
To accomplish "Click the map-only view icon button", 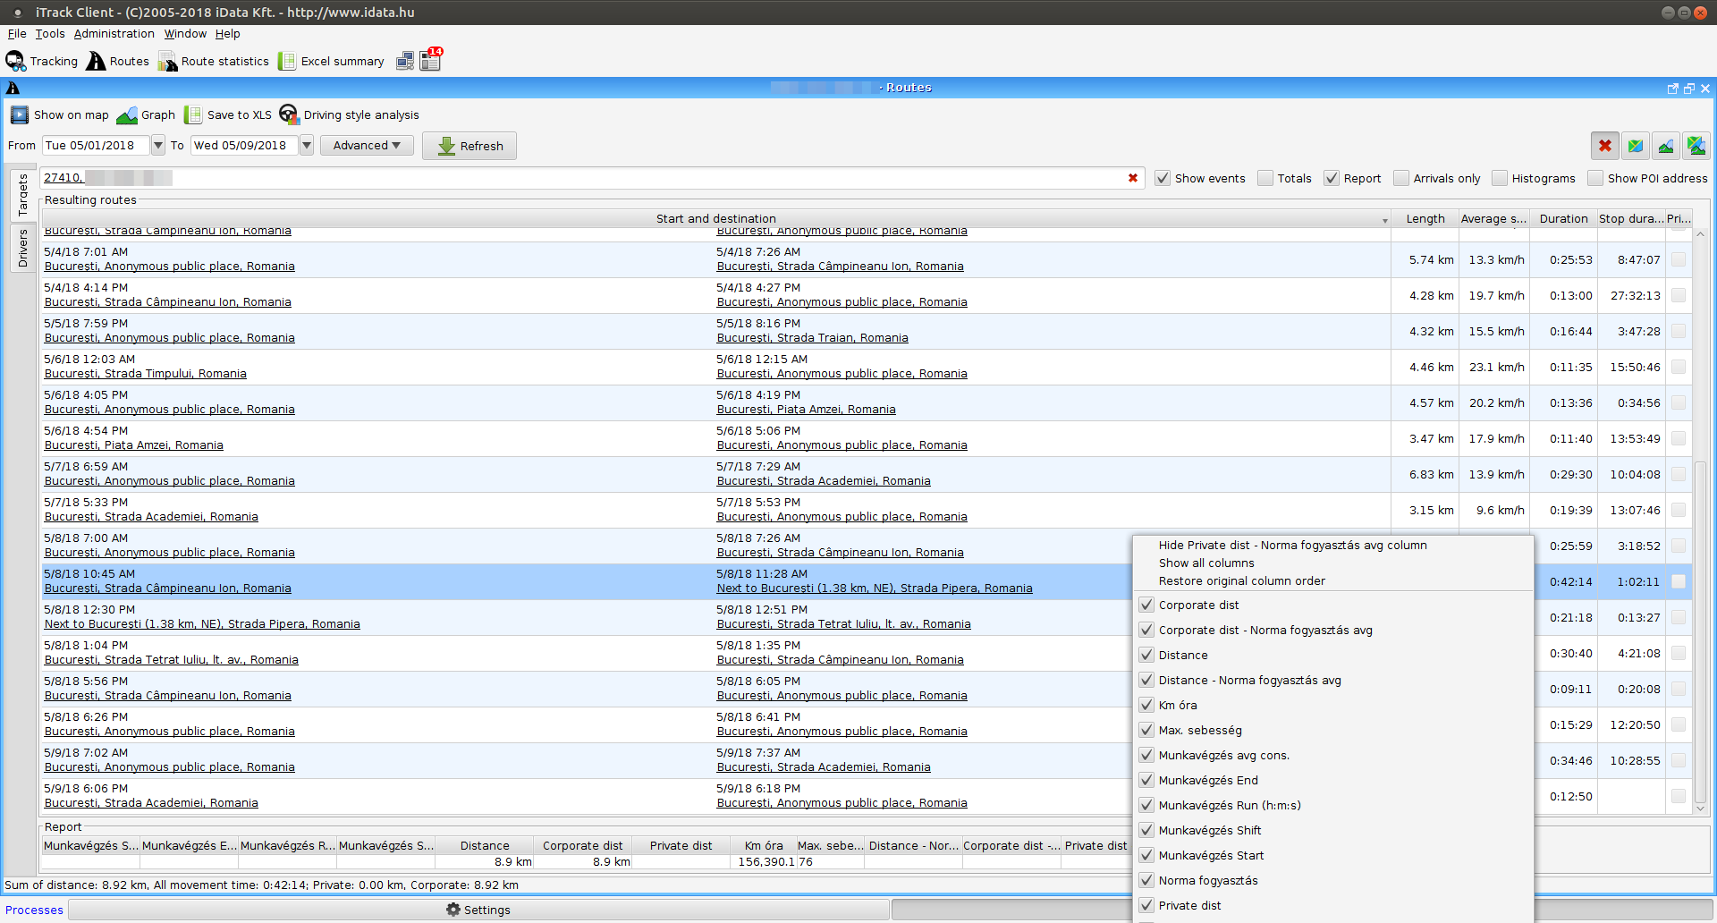I will (1636, 146).
